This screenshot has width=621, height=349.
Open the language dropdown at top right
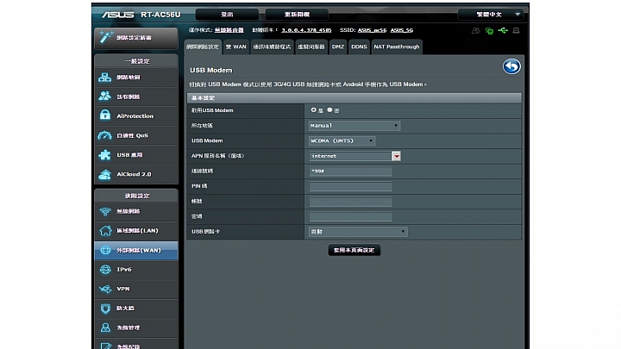491,15
